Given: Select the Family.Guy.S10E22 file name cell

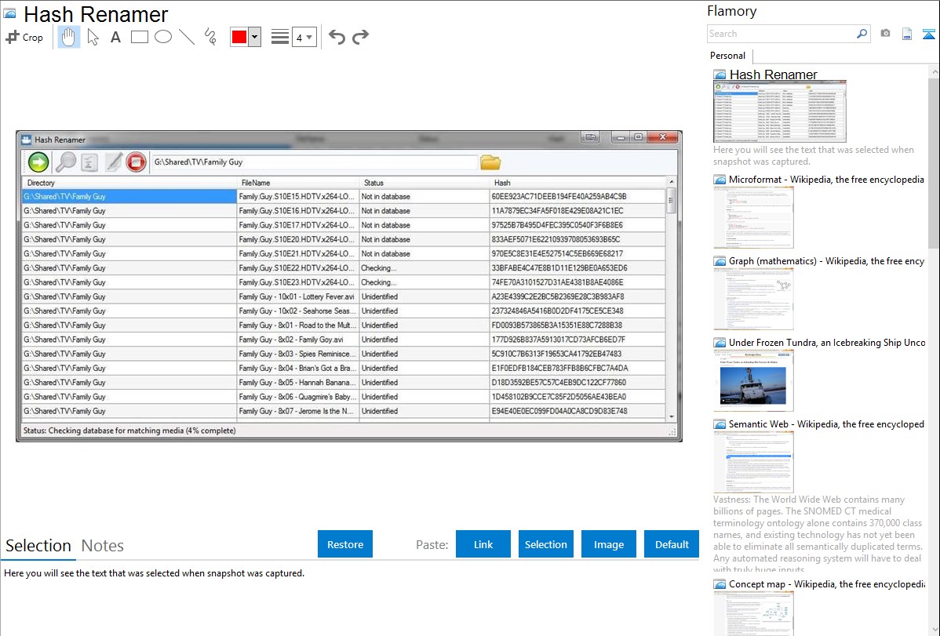Looking at the screenshot, I should coord(298,268).
